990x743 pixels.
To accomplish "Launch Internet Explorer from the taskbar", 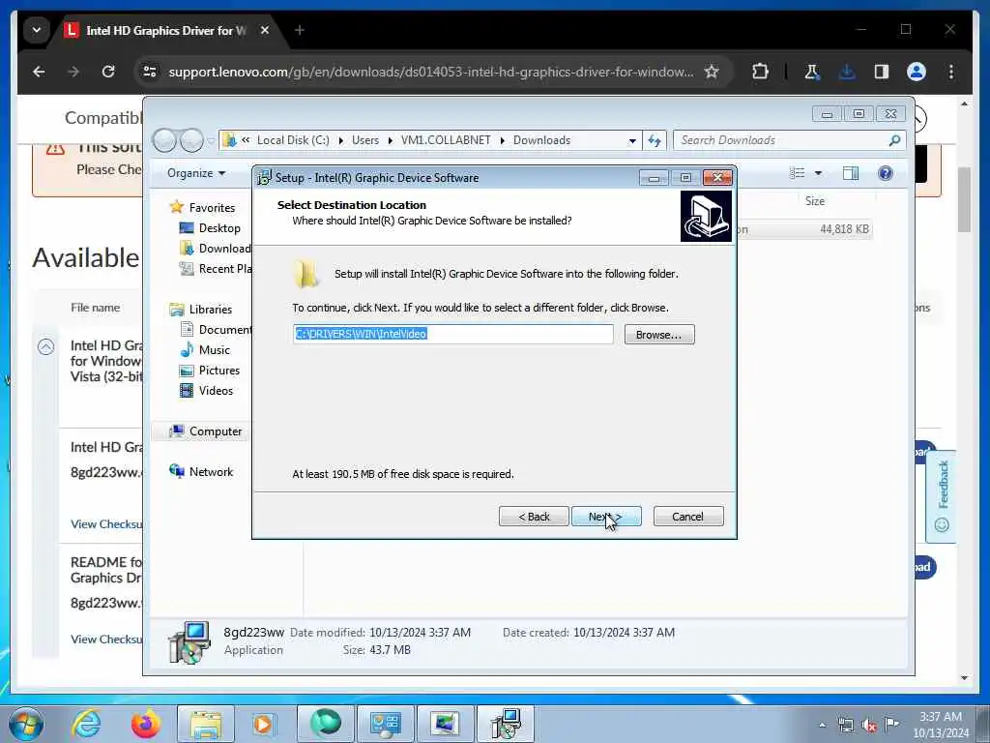I will (85, 724).
